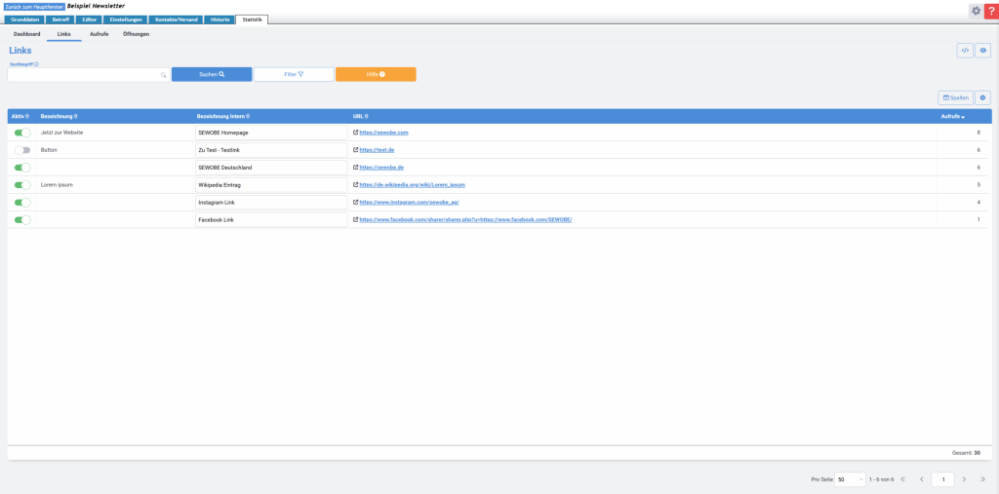Open the Pro Seite dropdown showing 50

tap(850, 479)
